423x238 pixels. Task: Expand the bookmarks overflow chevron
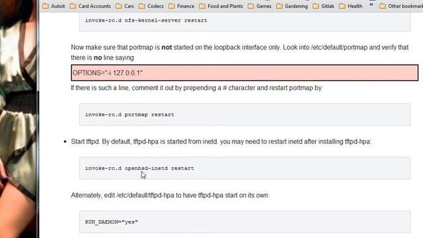(371, 5)
